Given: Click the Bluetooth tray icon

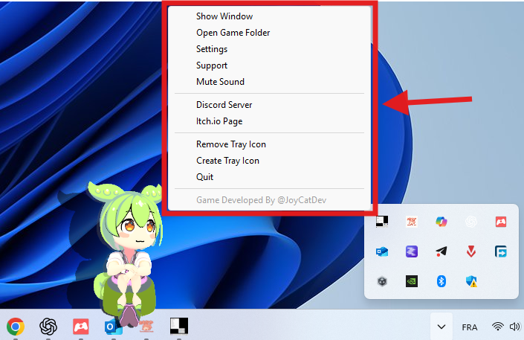Looking at the screenshot, I should pyautogui.click(x=441, y=281).
